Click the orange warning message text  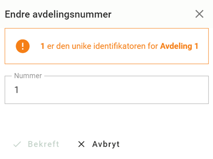[119, 46]
